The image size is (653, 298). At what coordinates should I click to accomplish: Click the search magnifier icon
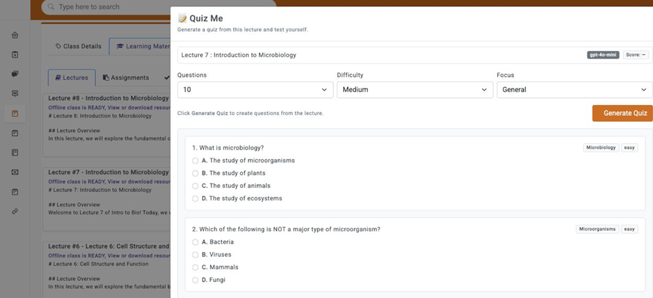[51, 7]
